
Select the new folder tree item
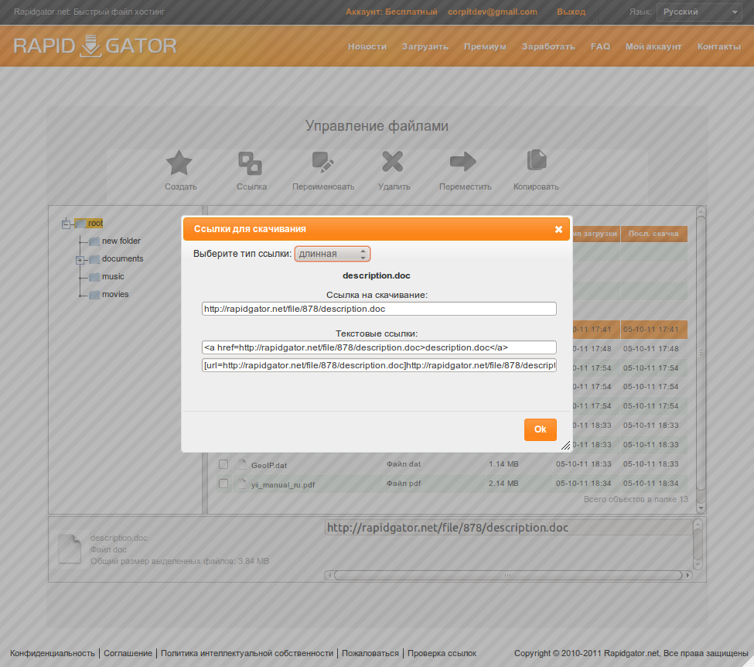[x=121, y=241]
